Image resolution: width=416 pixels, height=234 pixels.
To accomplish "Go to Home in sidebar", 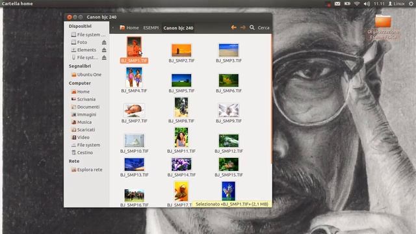I will [x=81, y=92].
